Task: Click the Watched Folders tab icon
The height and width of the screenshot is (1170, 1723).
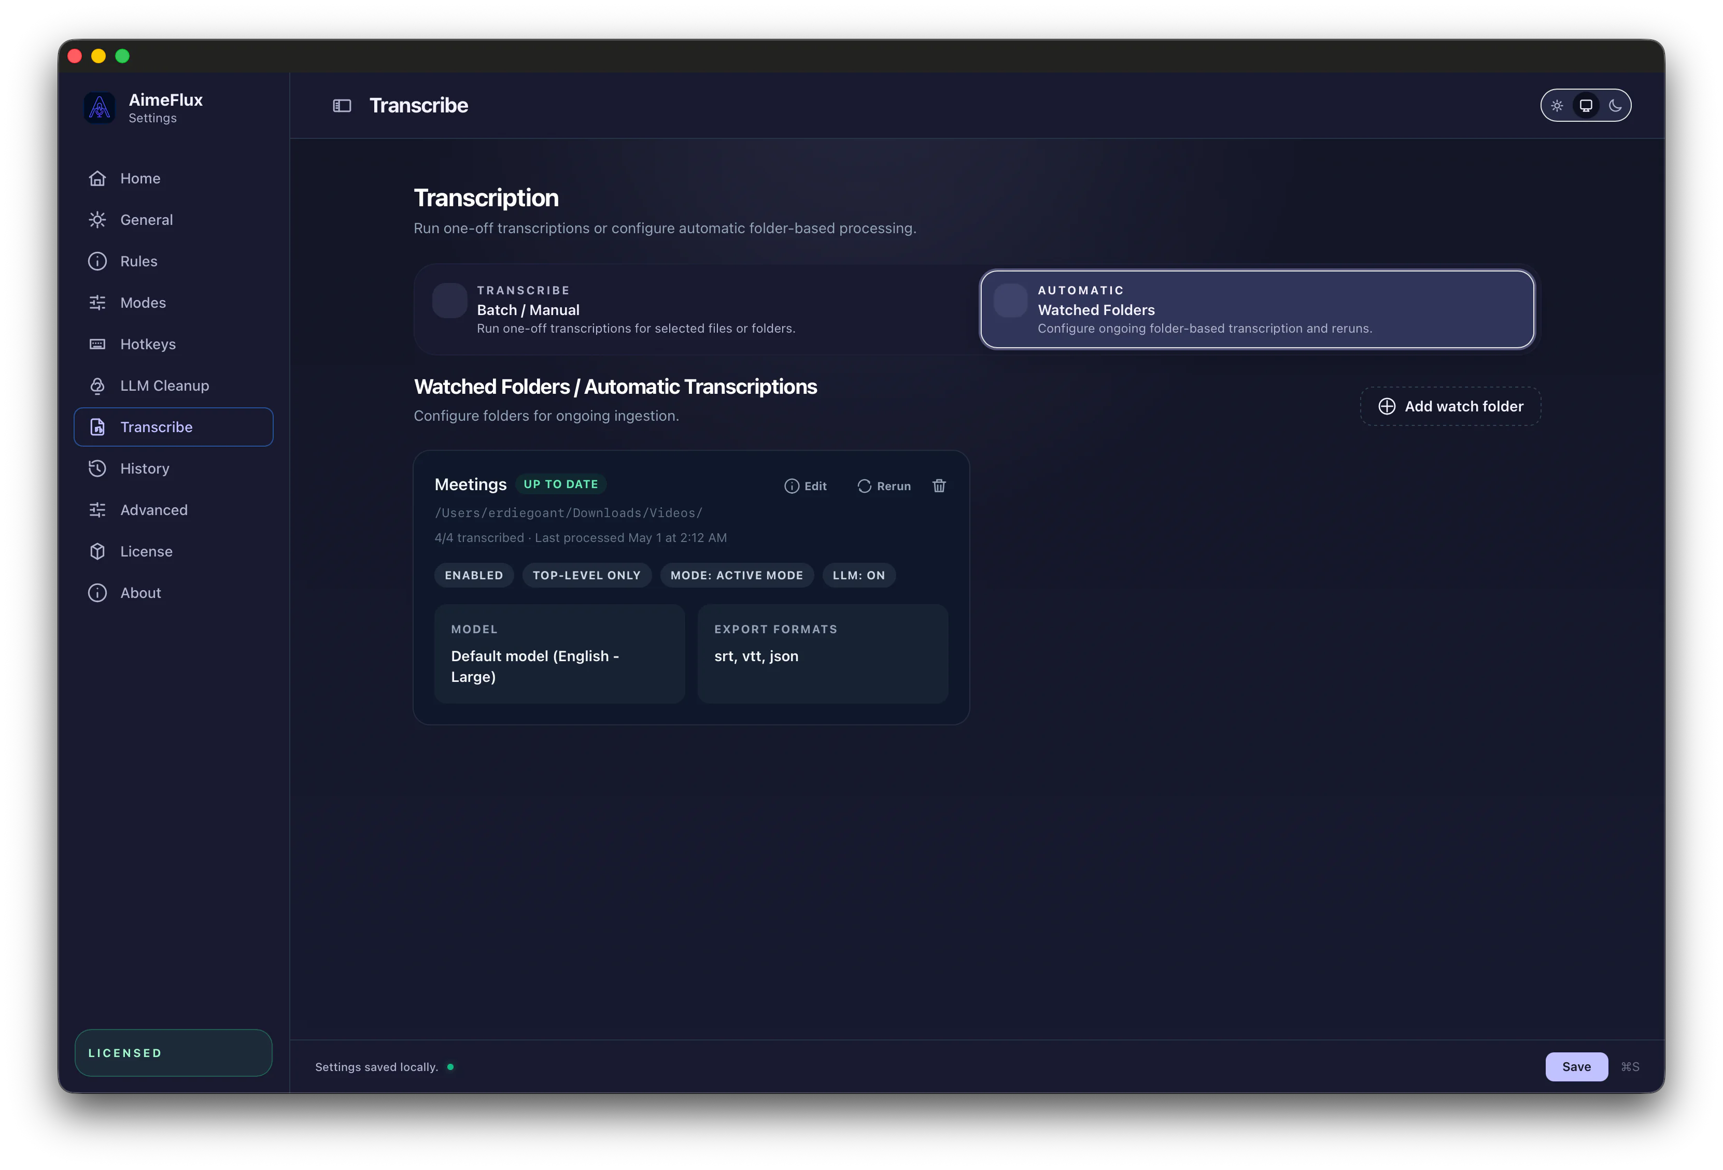Action: tap(1010, 301)
